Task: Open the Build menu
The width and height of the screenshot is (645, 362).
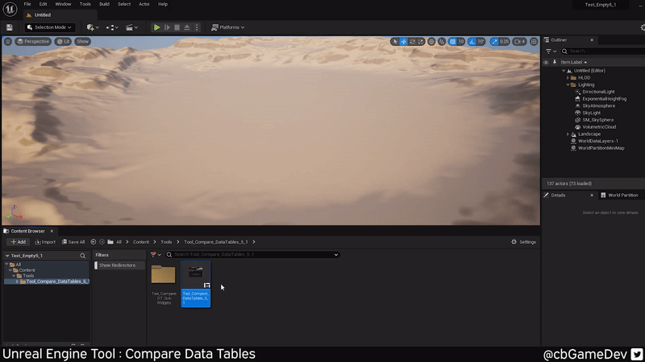Action: [x=105, y=4]
